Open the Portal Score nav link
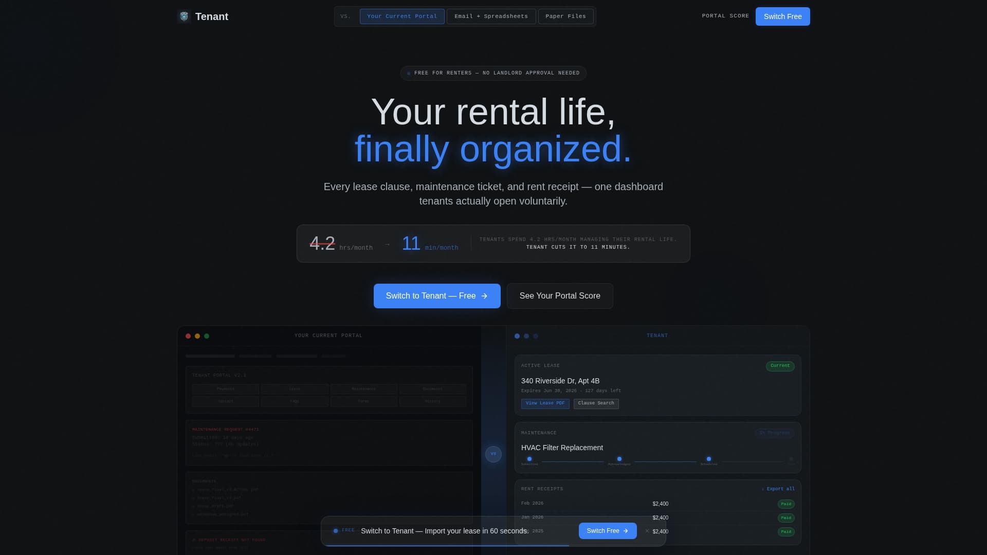This screenshot has width=987, height=555. click(x=725, y=16)
